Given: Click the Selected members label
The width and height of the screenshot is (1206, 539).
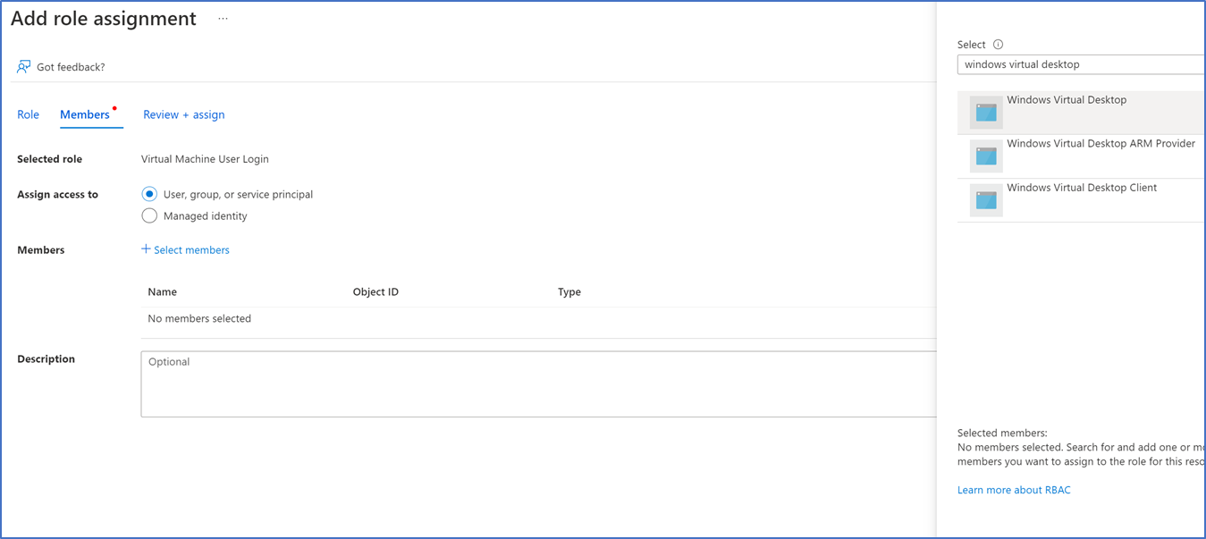Looking at the screenshot, I should click(x=1002, y=434).
